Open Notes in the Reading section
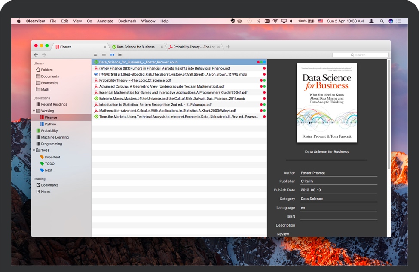 (x=46, y=192)
